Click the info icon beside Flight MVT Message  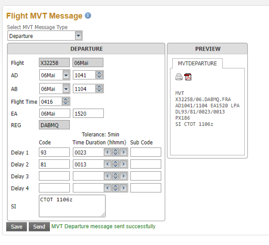click(88, 16)
